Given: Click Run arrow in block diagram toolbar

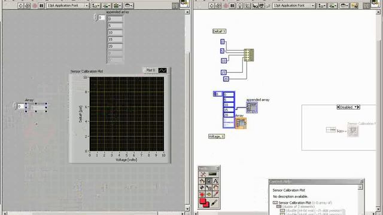Looking at the screenshot, I should [x=211, y=5].
